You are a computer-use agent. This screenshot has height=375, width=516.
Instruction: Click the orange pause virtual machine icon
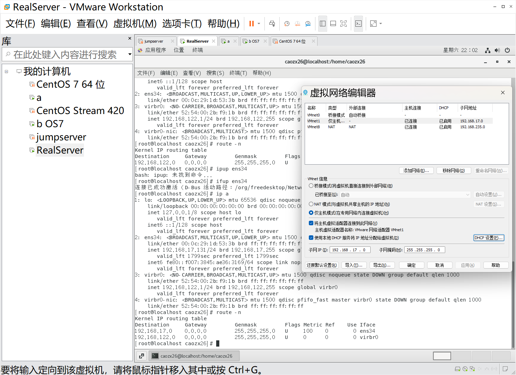coord(252,24)
